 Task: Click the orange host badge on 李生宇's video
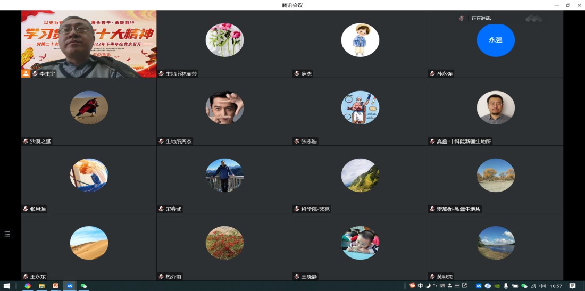26,73
